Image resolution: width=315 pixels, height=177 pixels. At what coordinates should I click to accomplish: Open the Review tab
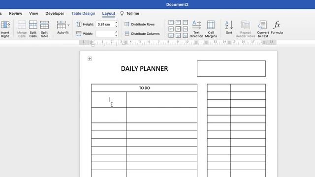15,13
